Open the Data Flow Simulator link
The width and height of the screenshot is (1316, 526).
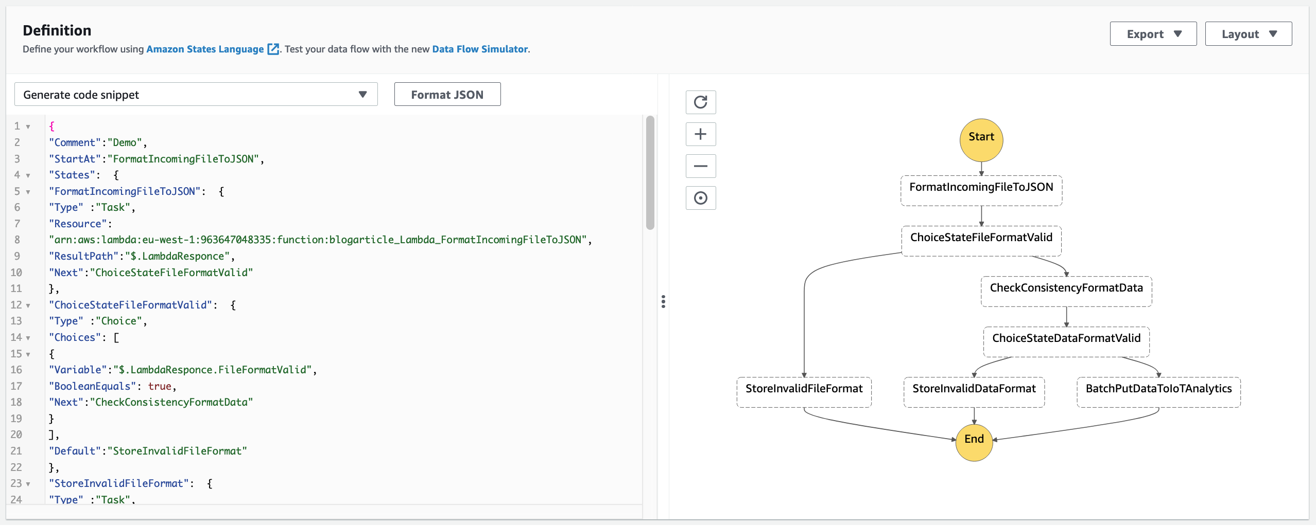479,49
